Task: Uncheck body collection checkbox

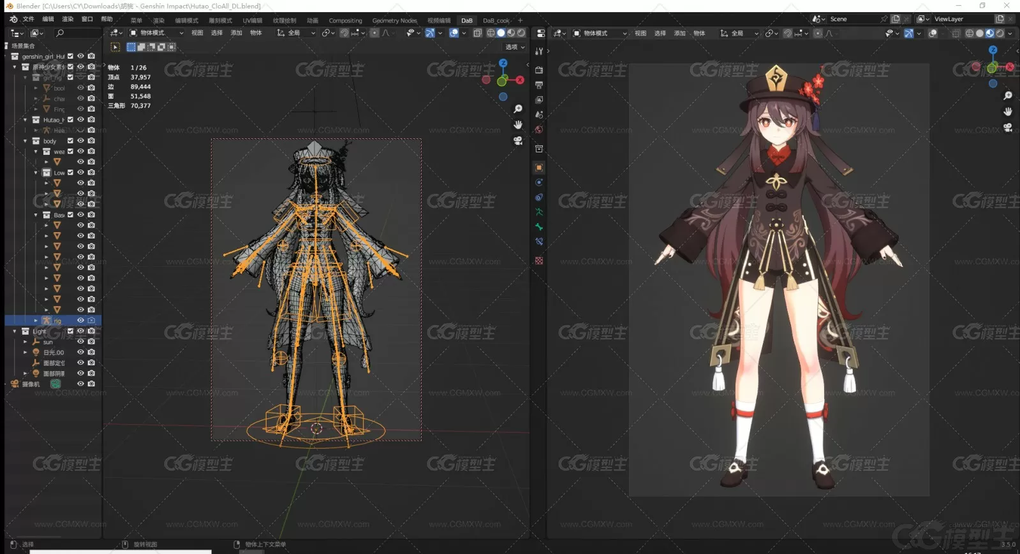Action: pyautogui.click(x=70, y=141)
